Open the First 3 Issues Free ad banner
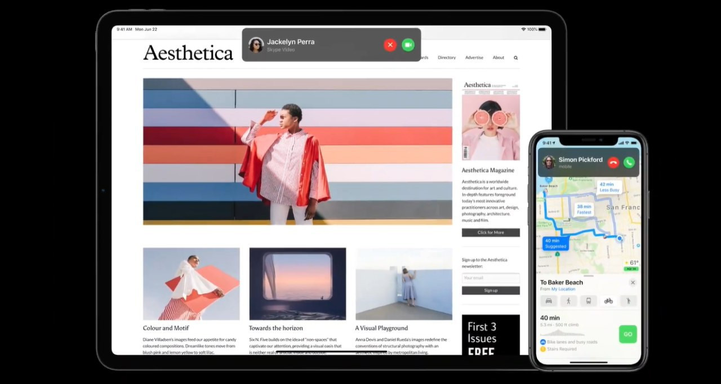Screen dimensions: 721x384 [x=491, y=335]
